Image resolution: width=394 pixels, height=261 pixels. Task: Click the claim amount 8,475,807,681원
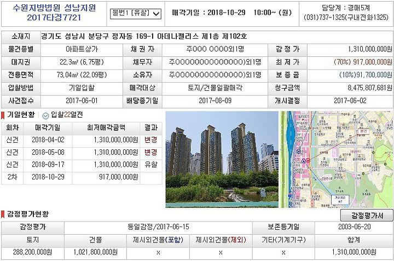pos(370,88)
